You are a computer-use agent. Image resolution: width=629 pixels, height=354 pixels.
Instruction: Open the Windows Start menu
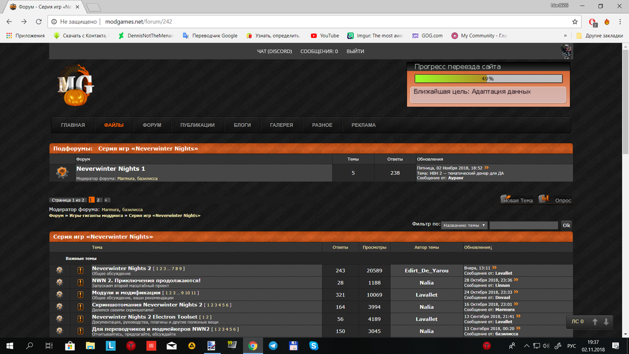[x=10, y=346]
